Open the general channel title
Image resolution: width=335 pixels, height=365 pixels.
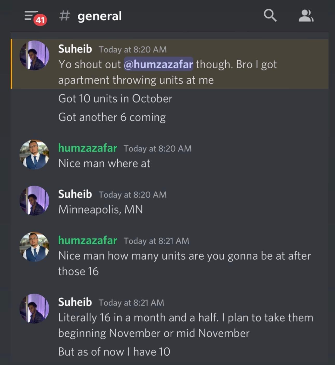click(99, 16)
